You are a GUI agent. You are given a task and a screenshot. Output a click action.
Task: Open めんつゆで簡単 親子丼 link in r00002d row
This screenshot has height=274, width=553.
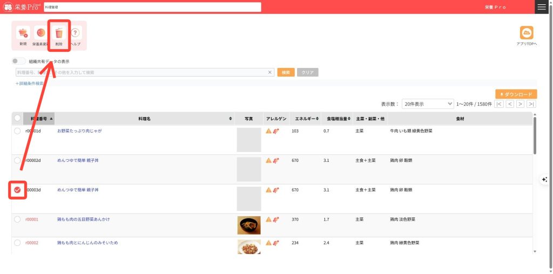78,160
